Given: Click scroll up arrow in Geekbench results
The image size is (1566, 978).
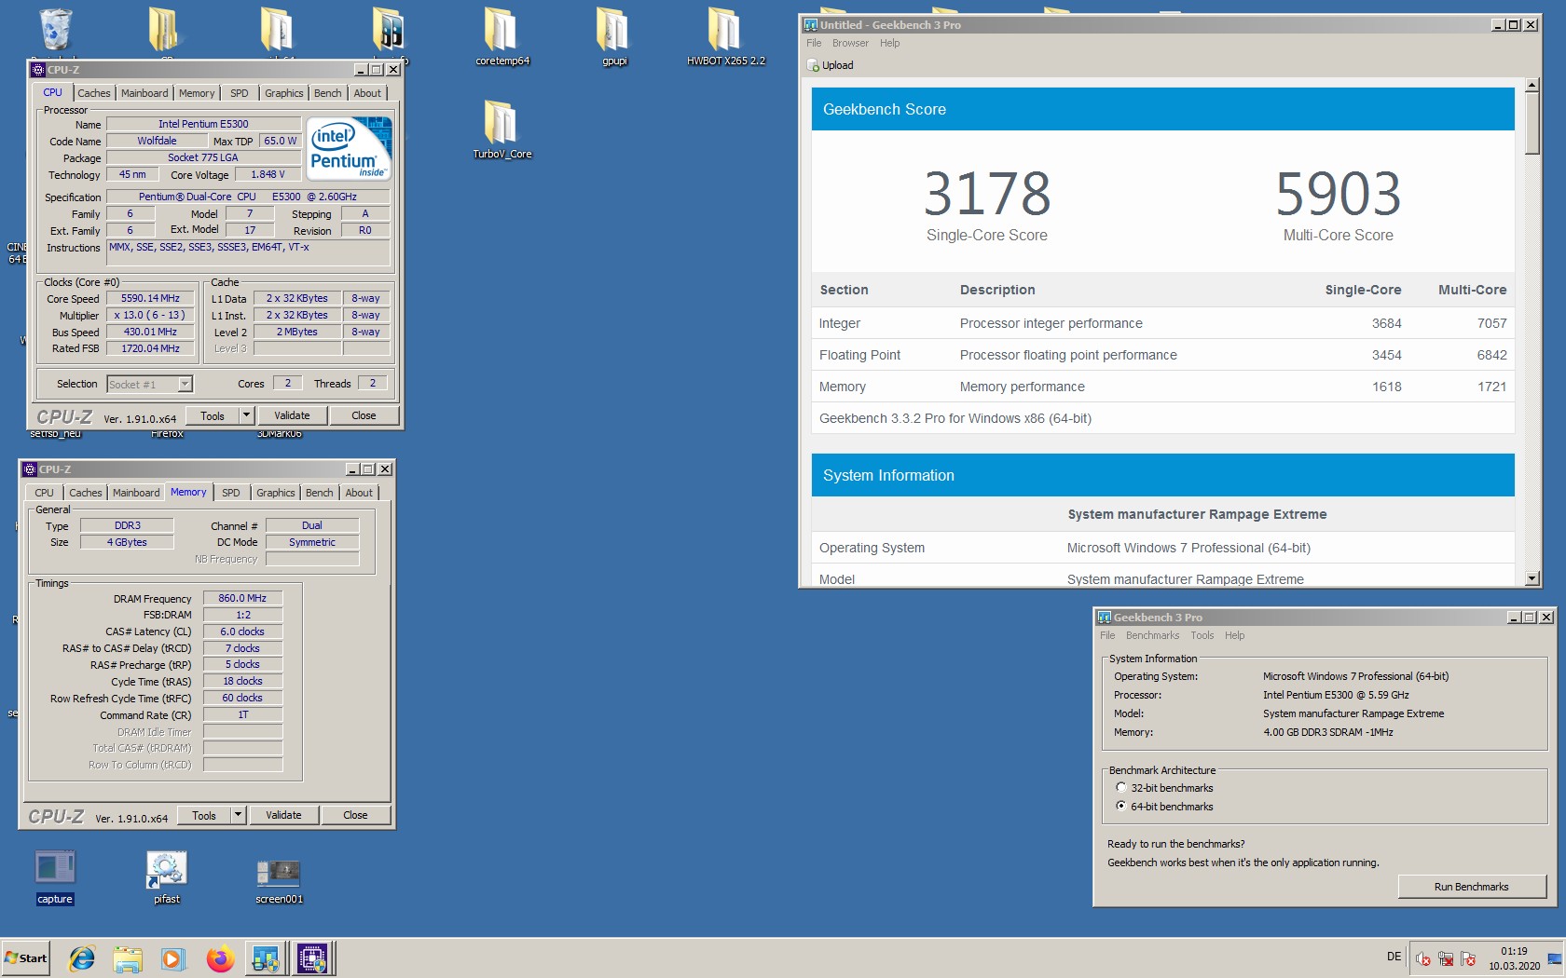Looking at the screenshot, I should [1532, 85].
